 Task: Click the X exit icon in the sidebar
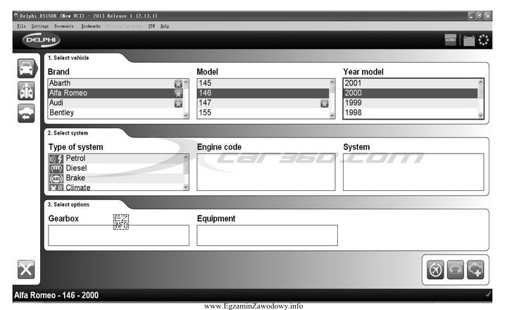coord(26,269)
